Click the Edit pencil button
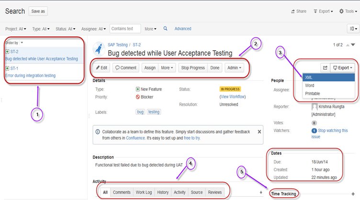Viewport: 360px width, 200px height. point(101,68)
